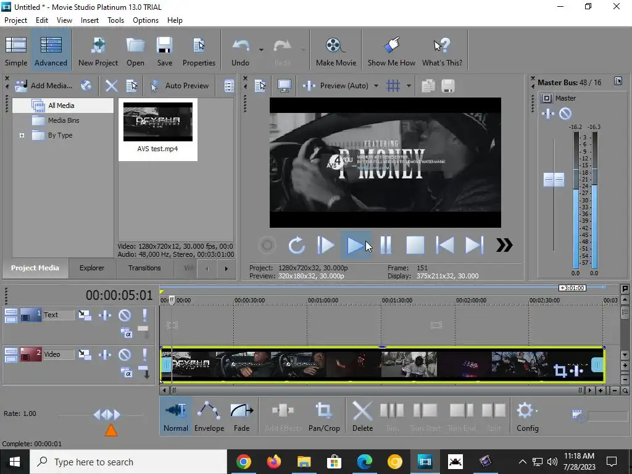
Task: Copy snapshot to clipboard
Action: tap(428, 85)
